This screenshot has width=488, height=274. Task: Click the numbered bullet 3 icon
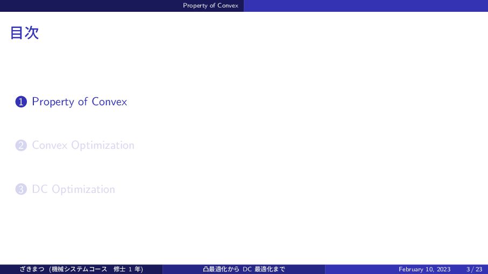coord(21,189)
